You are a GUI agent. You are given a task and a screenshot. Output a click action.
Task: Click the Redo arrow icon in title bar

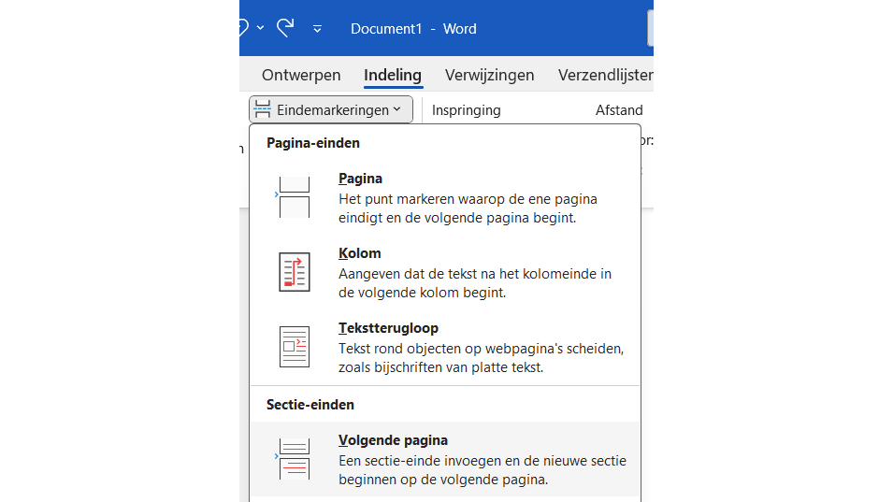285,27
